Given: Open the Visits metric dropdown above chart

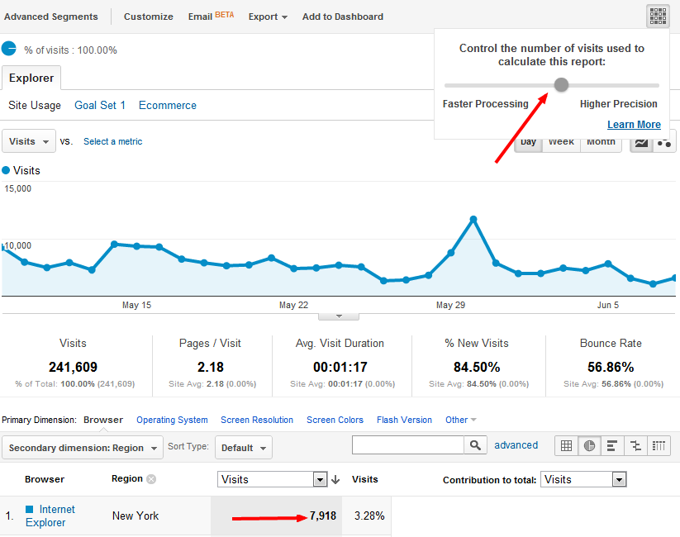Looking at the screenshot, I should (29, 141).
